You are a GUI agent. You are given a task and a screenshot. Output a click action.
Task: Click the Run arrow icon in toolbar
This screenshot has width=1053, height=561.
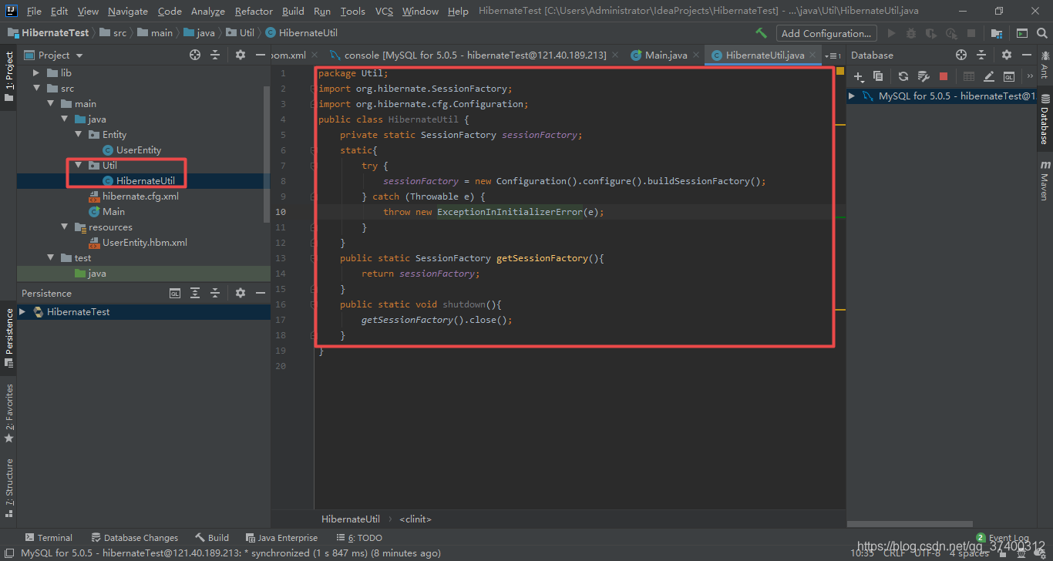pos(892,33)
